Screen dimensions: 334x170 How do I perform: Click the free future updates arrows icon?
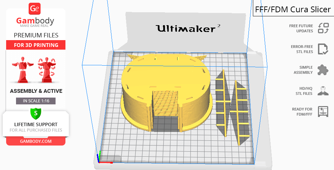tap(323, 28)
